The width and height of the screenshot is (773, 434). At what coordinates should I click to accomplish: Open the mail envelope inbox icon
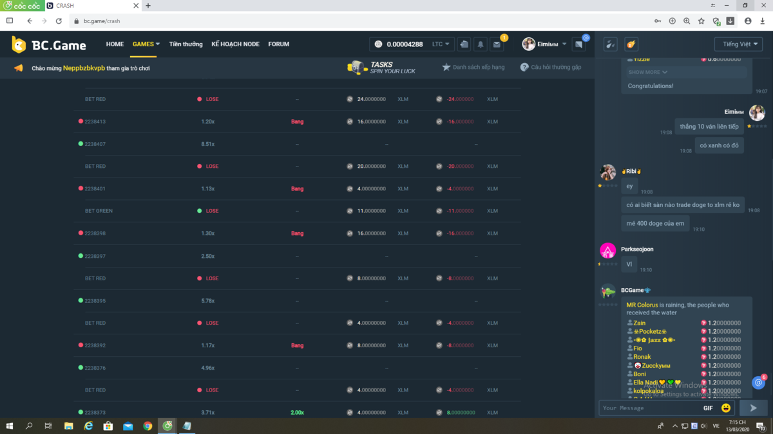pyautogui.click(x=497, y=44)
